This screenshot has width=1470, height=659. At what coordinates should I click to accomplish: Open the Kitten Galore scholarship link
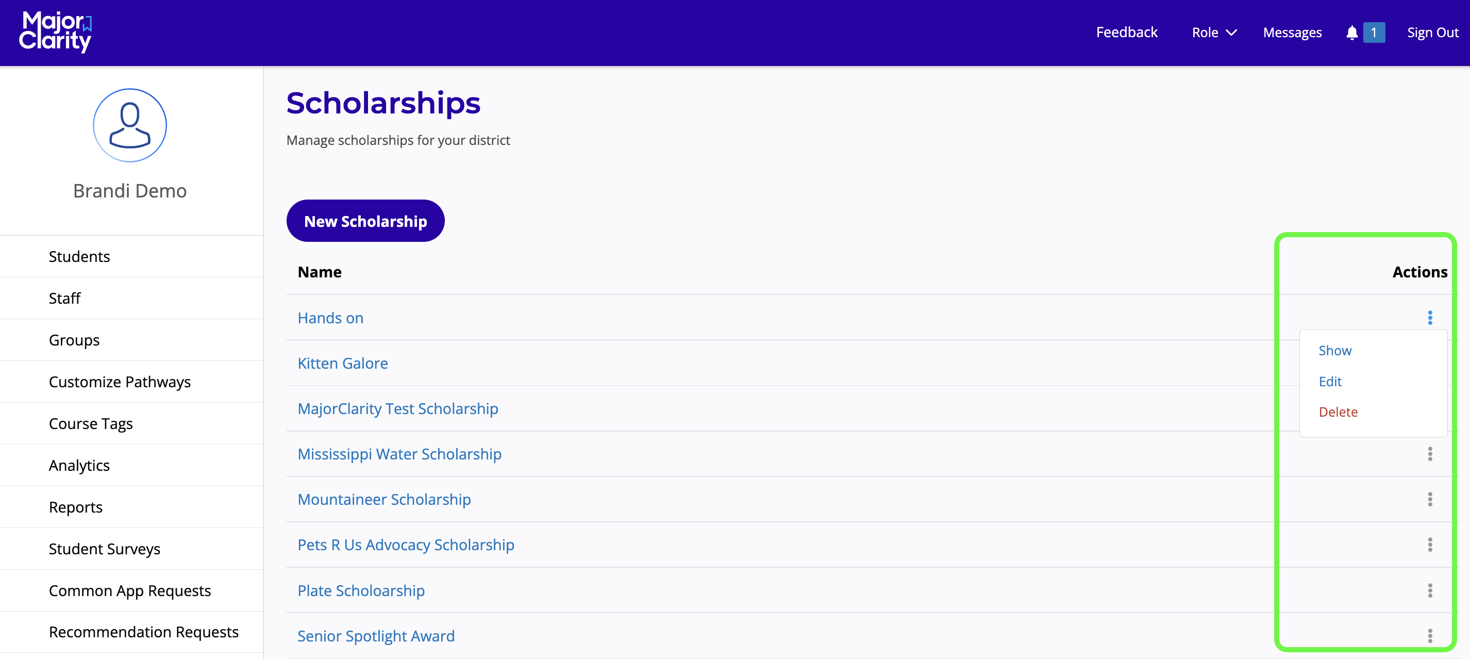pyautogui.click(x=342, y=363)
